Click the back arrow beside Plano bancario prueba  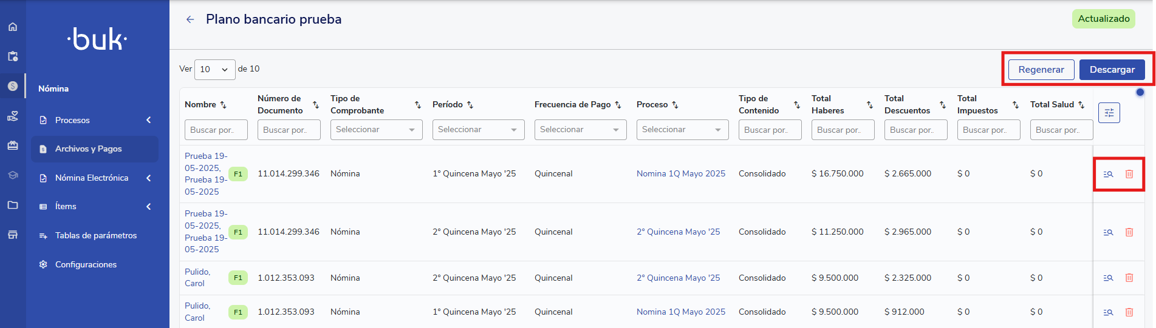[190, 19]
